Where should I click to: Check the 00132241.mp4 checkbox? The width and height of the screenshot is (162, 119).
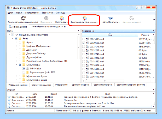coord(84,58)
